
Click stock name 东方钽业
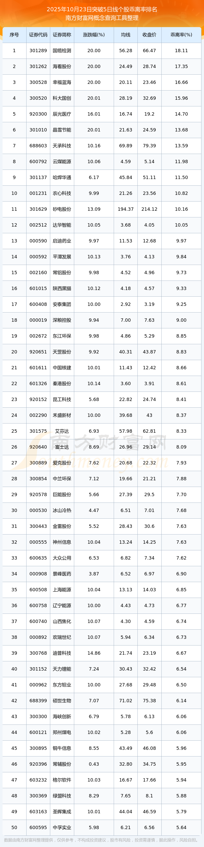tap(62, 685)
